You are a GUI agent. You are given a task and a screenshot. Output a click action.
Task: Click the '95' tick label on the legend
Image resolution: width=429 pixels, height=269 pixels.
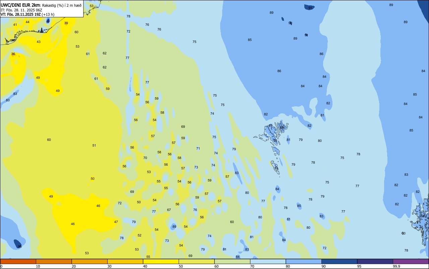click(359, 266)
